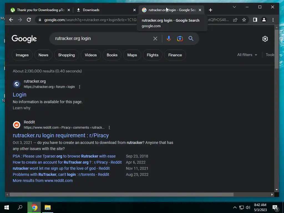
Task: Close the Downloads tab
Action: 135,10
